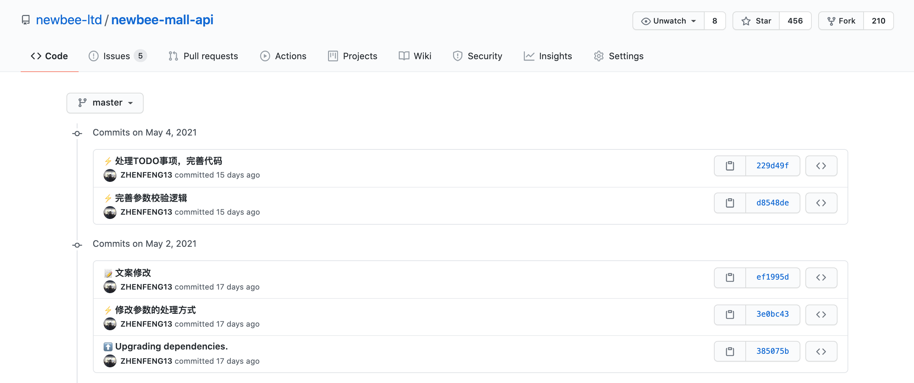The height and width of the screenshot is (383, 914).
Task: Open commit Upgrading dependencies.
Action: [172, 347]
